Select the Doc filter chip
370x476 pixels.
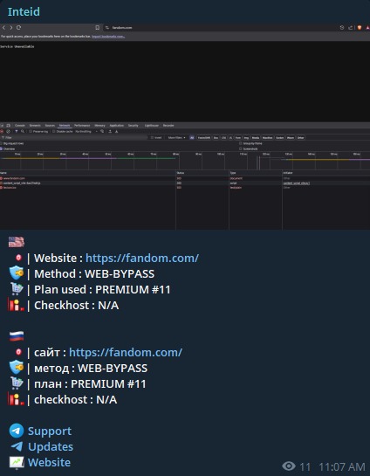point(216,137)
